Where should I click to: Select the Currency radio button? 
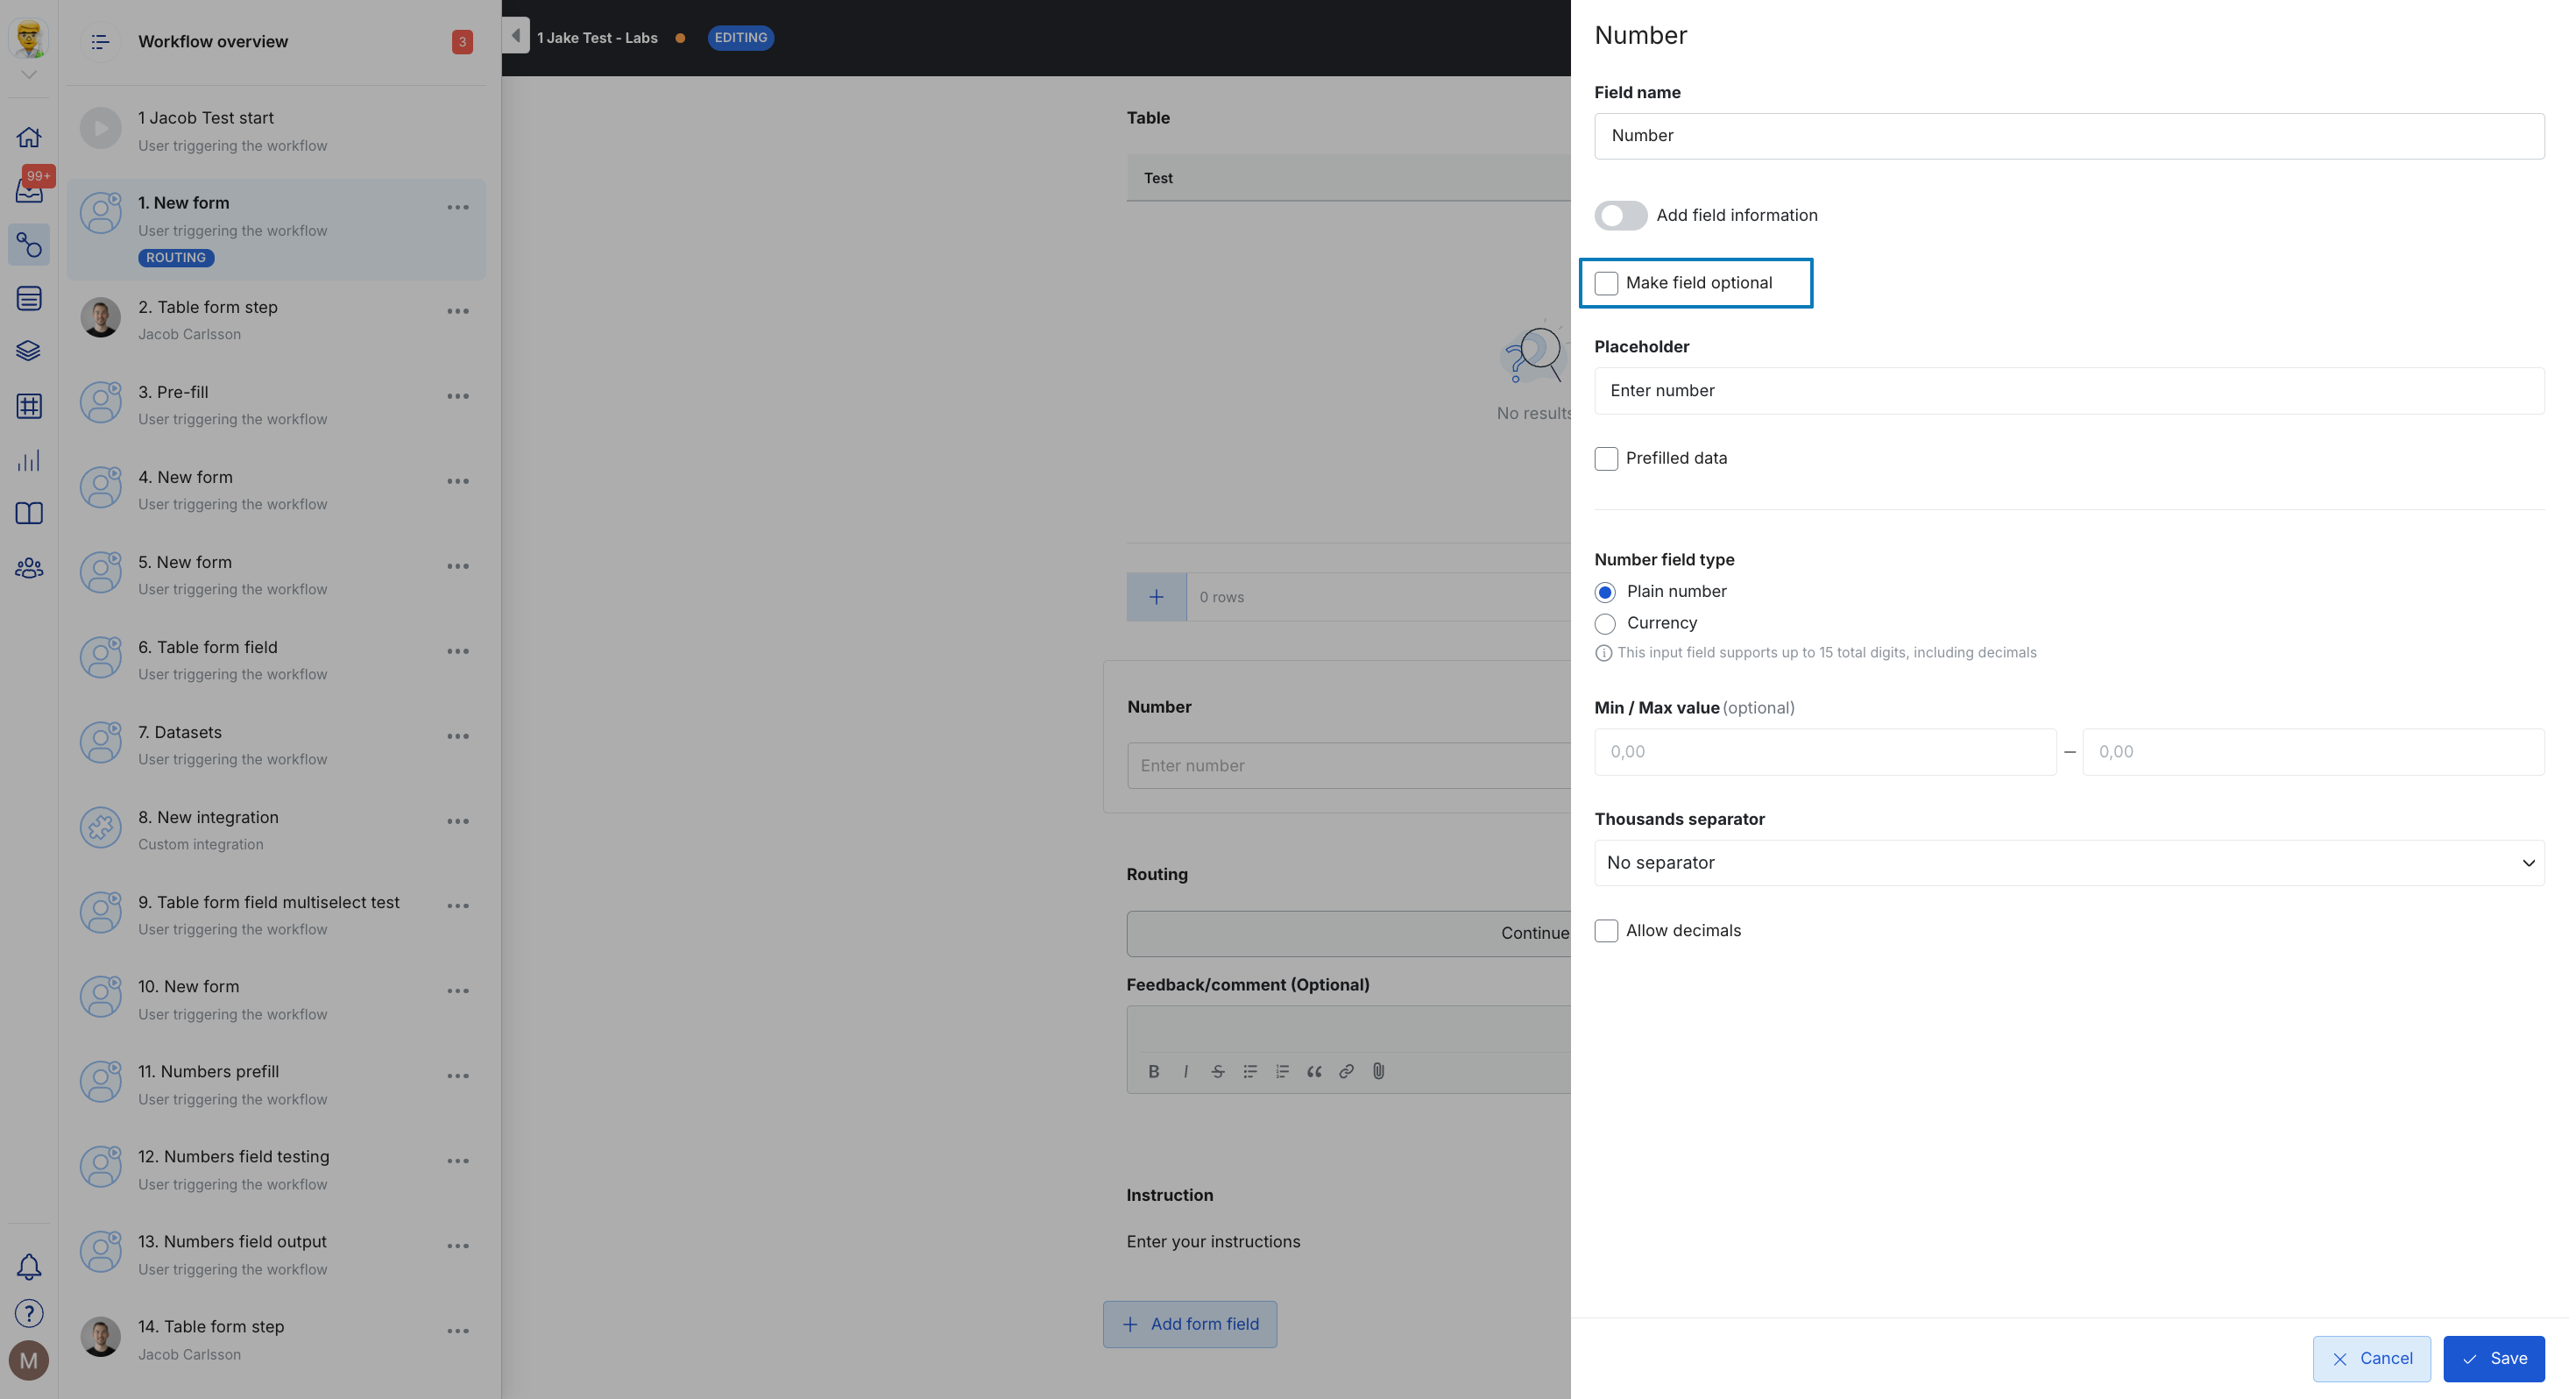point(1605,623)
